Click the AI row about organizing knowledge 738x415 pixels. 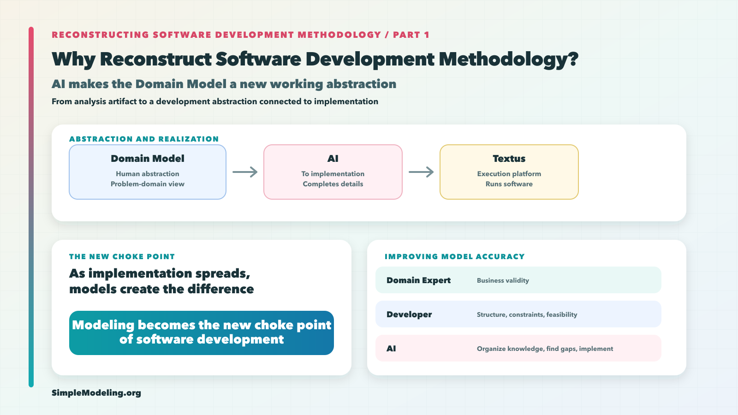point(518,348)
